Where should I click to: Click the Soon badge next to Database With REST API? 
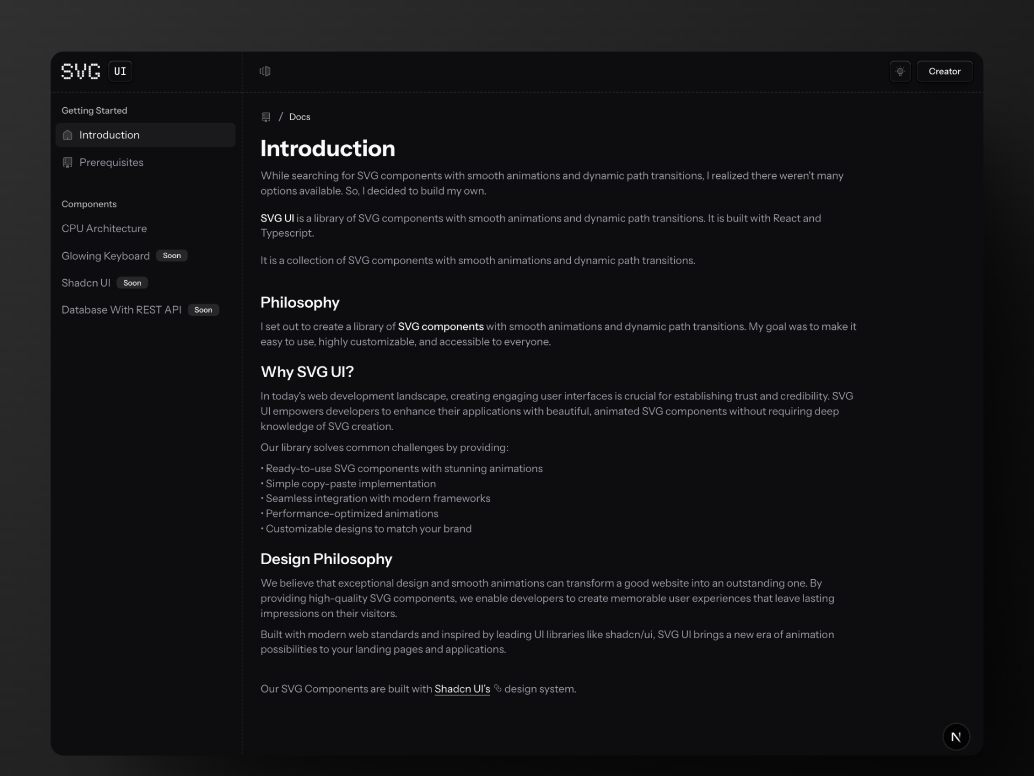point(203,310)
